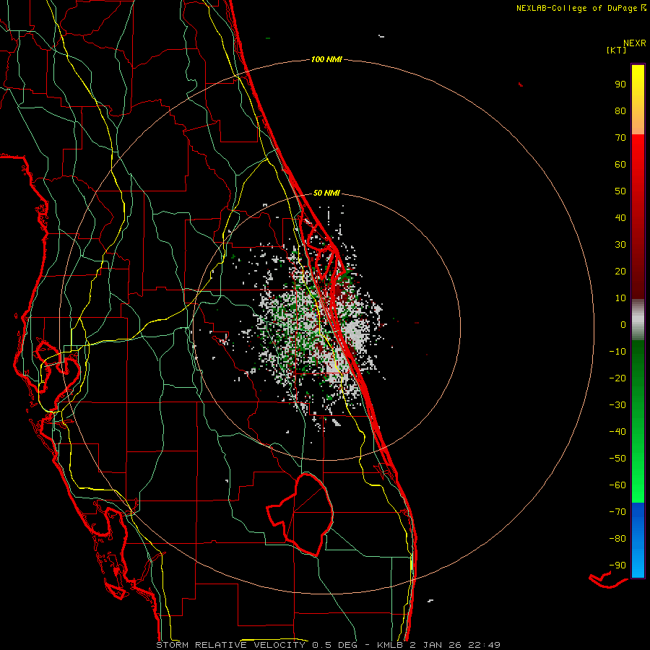The image size is (650, 650).
Task: Click the 100 NMI range ring label
Action: click(326, 60)
